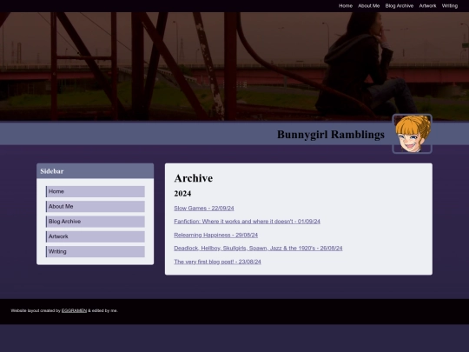Select Home in the sidebar
Image resolution: width=469 pixels, height=352 pixels.
pos(96,191)
